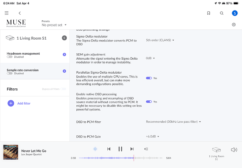Open the bookmark icon

pyautogui.click(x=209, y=13)
